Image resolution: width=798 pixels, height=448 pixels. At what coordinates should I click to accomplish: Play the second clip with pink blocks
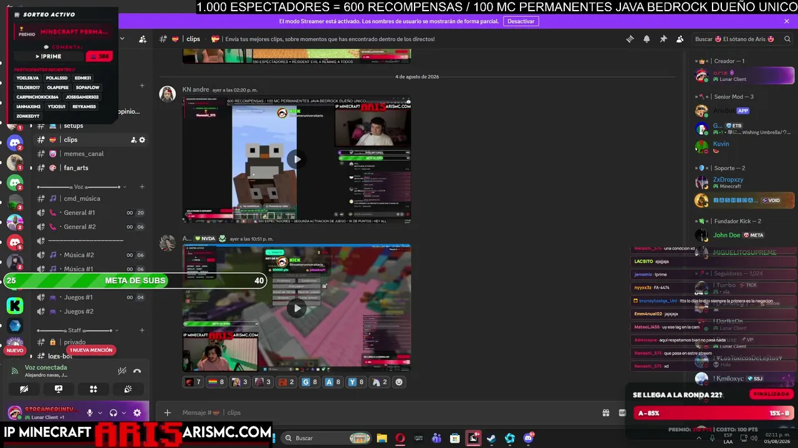pos(297,308)
